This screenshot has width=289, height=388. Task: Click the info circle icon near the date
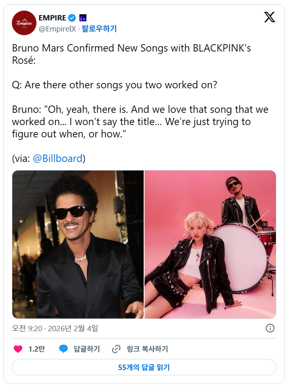click(x=270, y=328)
